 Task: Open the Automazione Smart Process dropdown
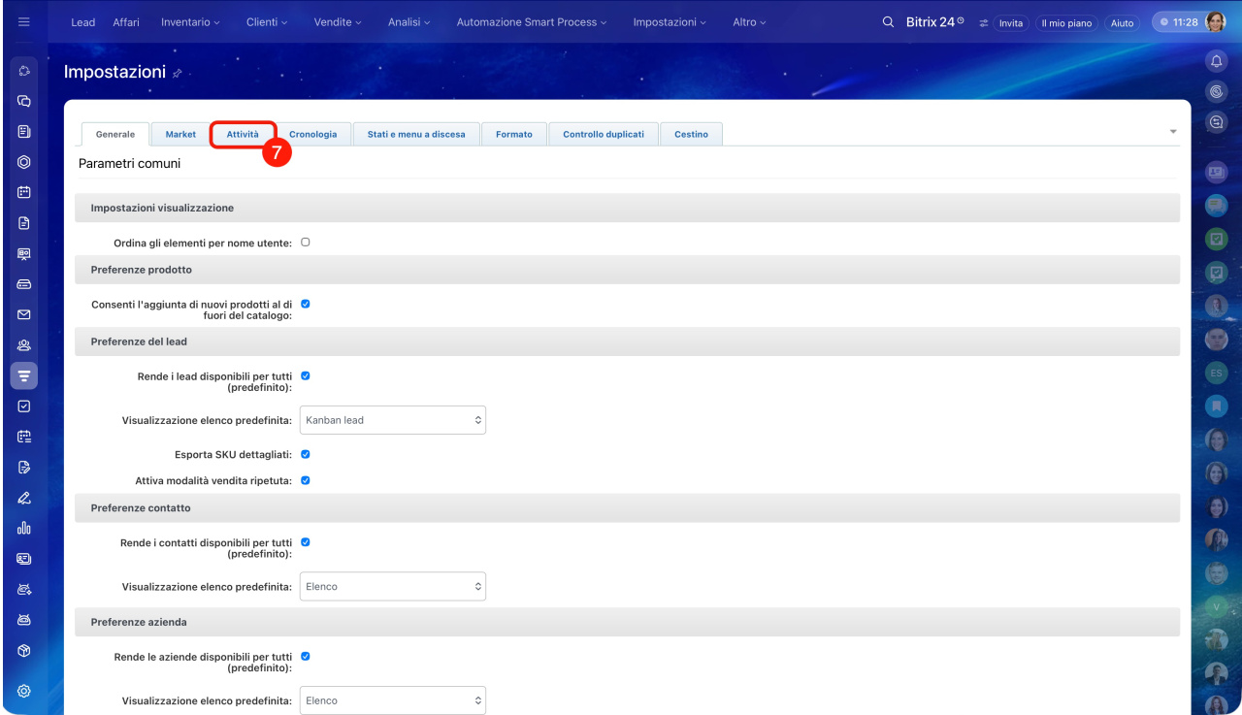tap(531, 22)
